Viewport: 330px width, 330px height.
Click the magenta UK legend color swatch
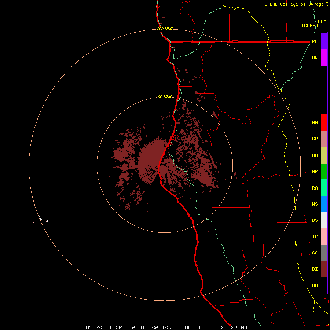(324, 58)
